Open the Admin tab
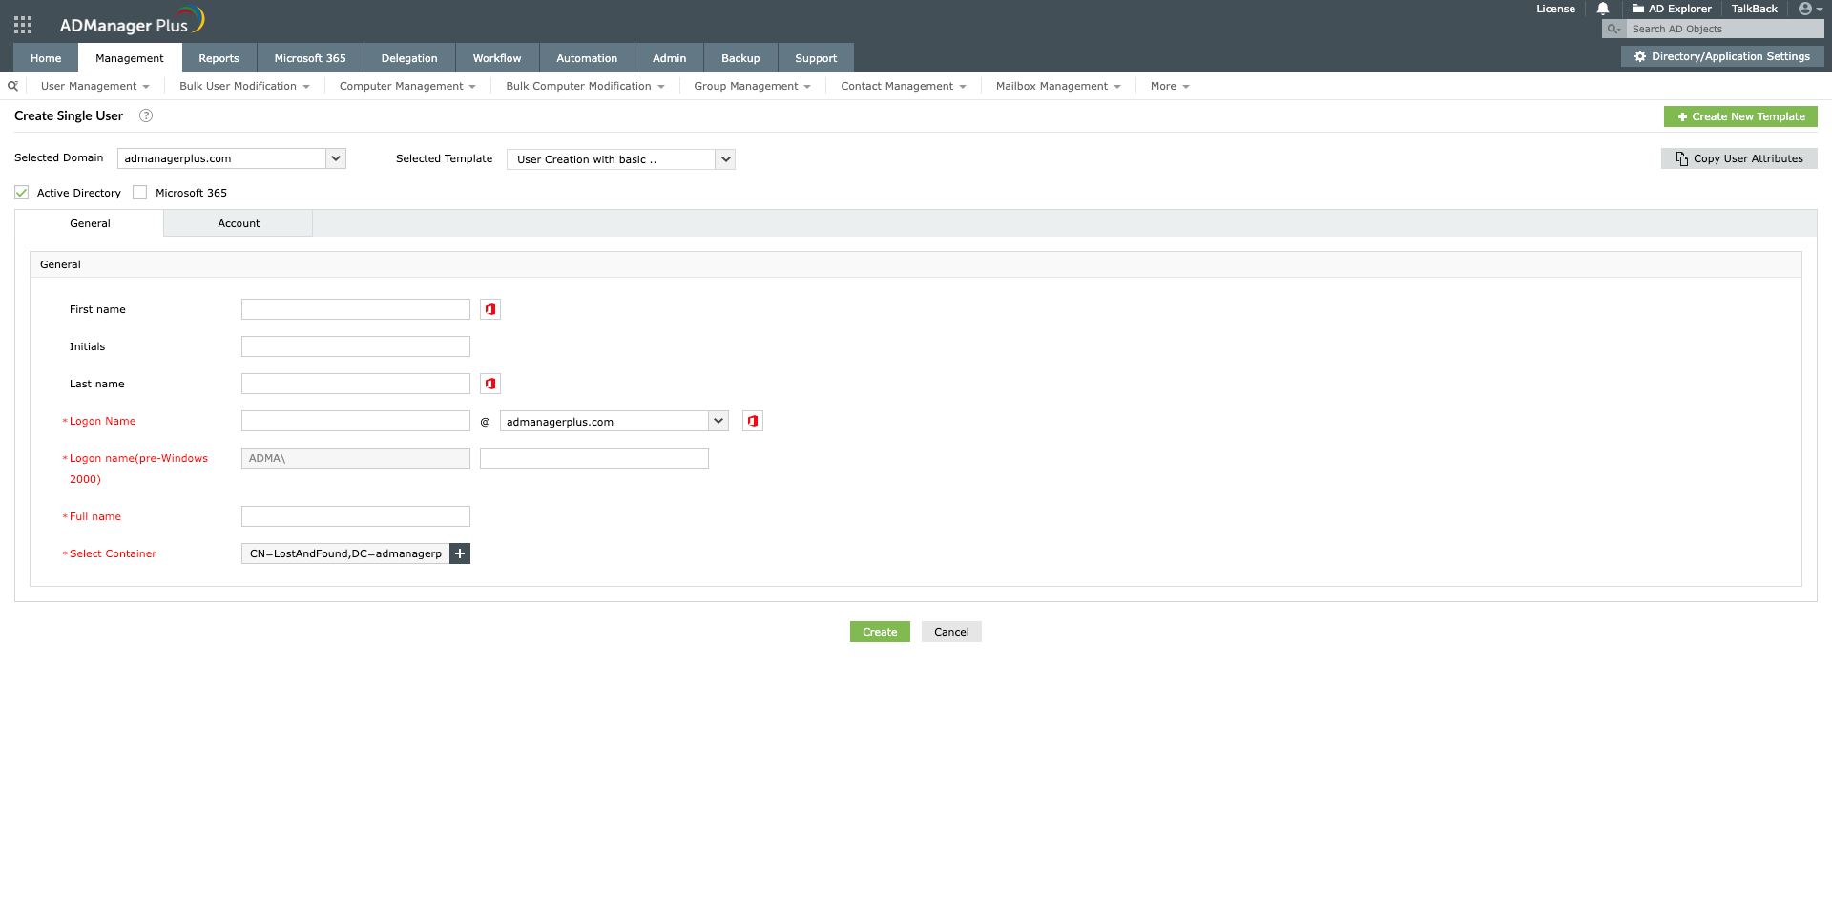Screen dimensions: 1832x919 669,58
